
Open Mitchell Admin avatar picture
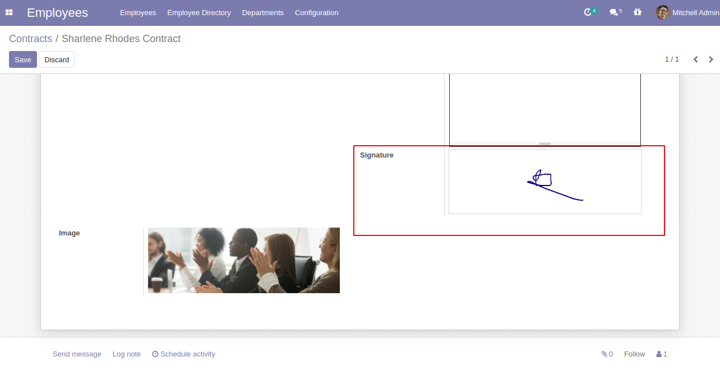click(663, 12)
